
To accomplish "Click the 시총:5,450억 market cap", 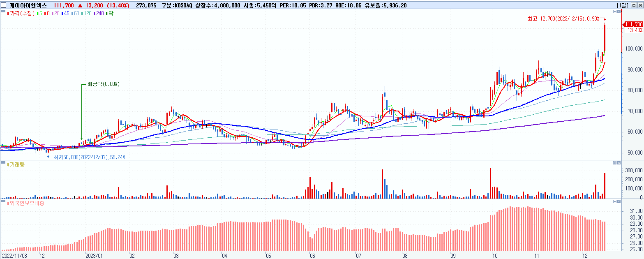I will click(259, 5).
